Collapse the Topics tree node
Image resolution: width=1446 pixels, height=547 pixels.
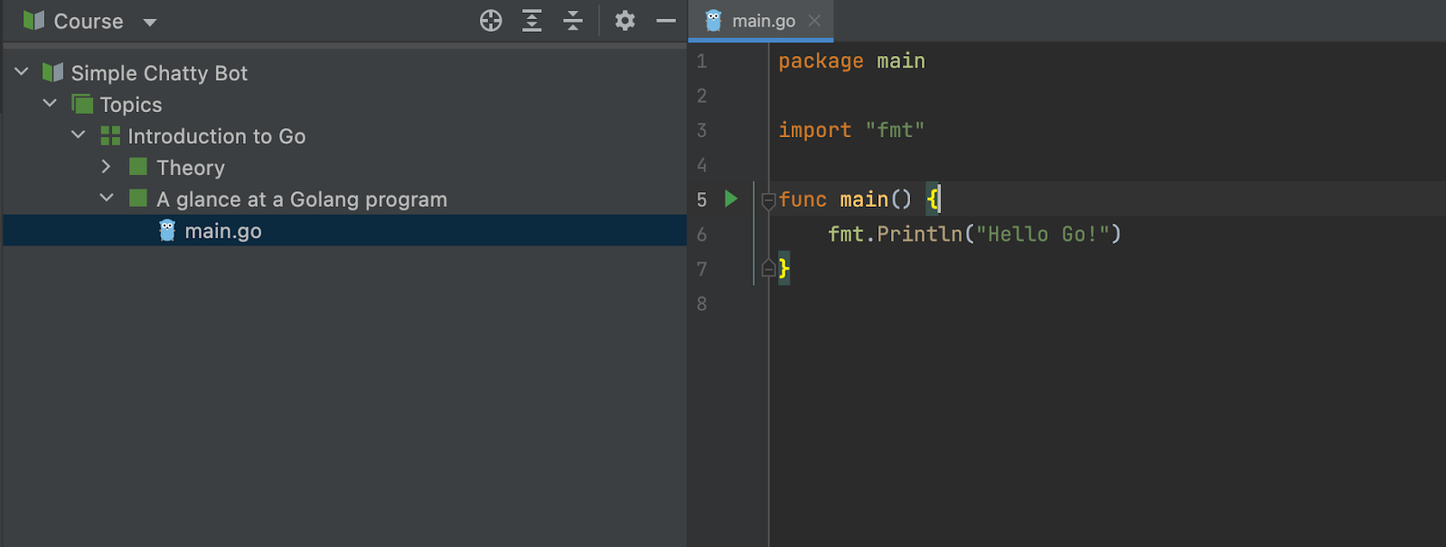tap(50, 104)
